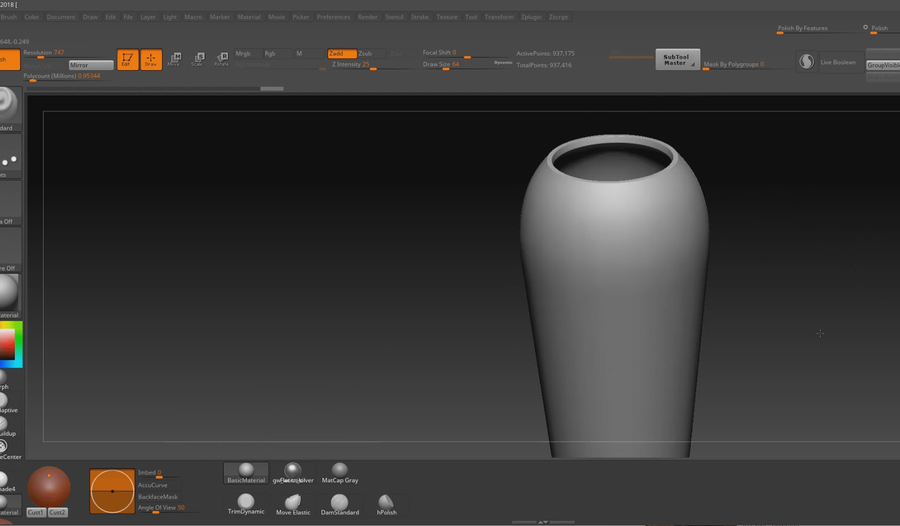The image size is (900, 526).
Task: Open the alpha slot labeled Off
Action: (x=10, y=203)
